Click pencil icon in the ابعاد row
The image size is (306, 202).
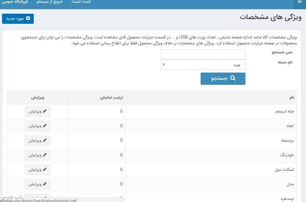(45, 126)
